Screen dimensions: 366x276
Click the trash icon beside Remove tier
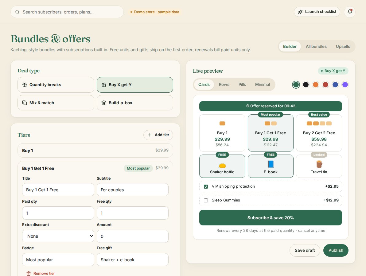coord(29,274)
